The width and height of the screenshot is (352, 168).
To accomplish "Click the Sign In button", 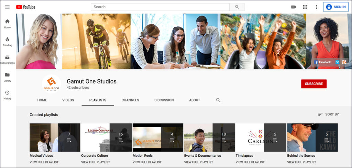I will pyautogui.click(x=336, y=7).
